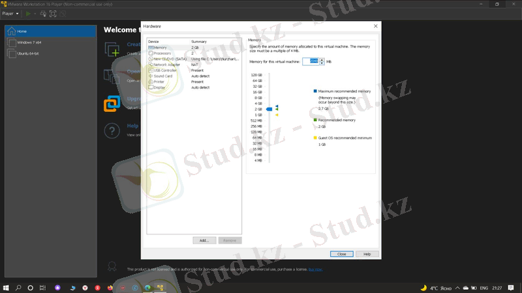
Task: Open the Help link on Welcome page
Action: click(x=132, y=126)
